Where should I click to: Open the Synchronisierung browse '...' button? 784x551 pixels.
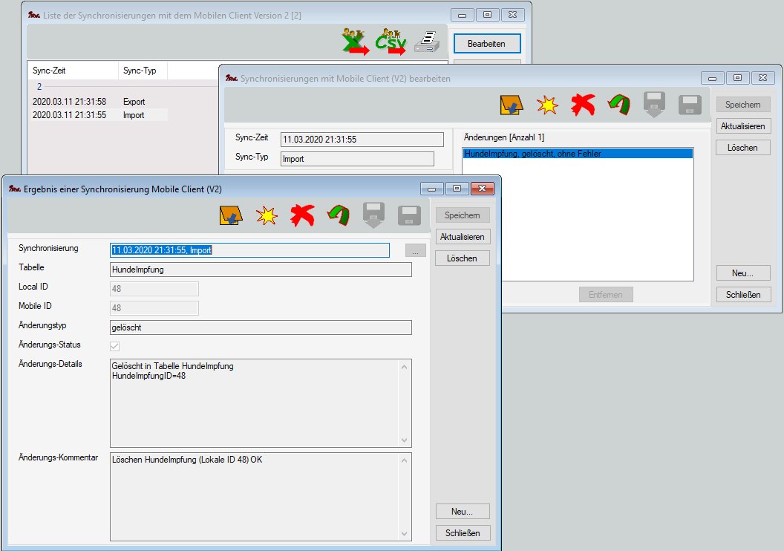pos(415,251)
